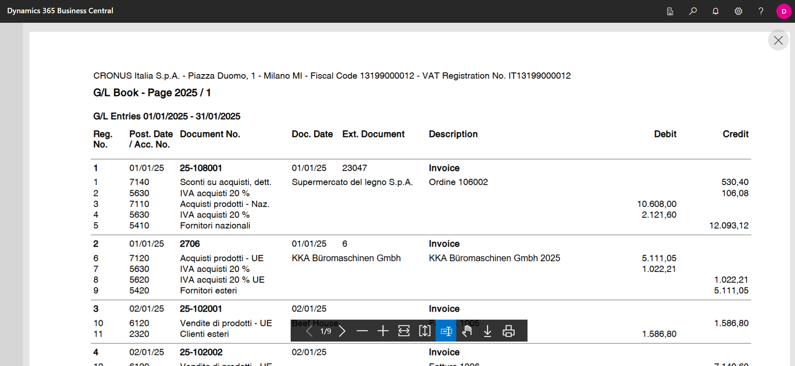The height and width of the screenshot is (366, 795).
Task: Open the report/page icon in header
Action: pos(670,11)
